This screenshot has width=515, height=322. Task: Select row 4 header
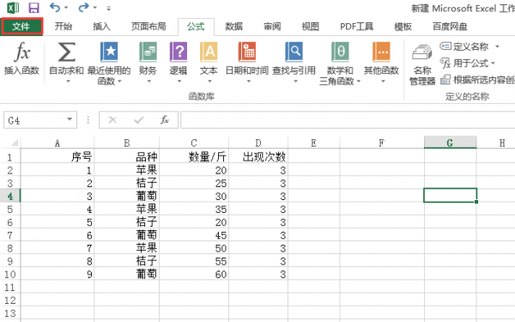[9, 196]
